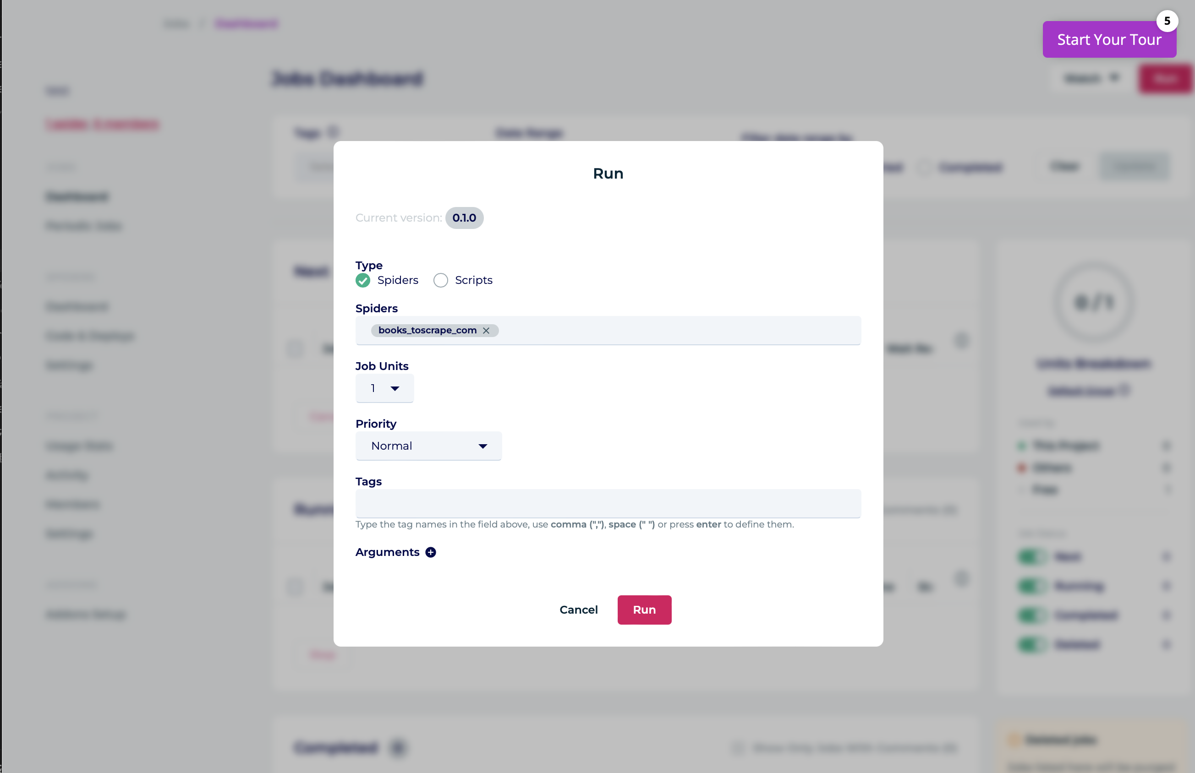Click inside the Tags input field

(x=608, y=503)
